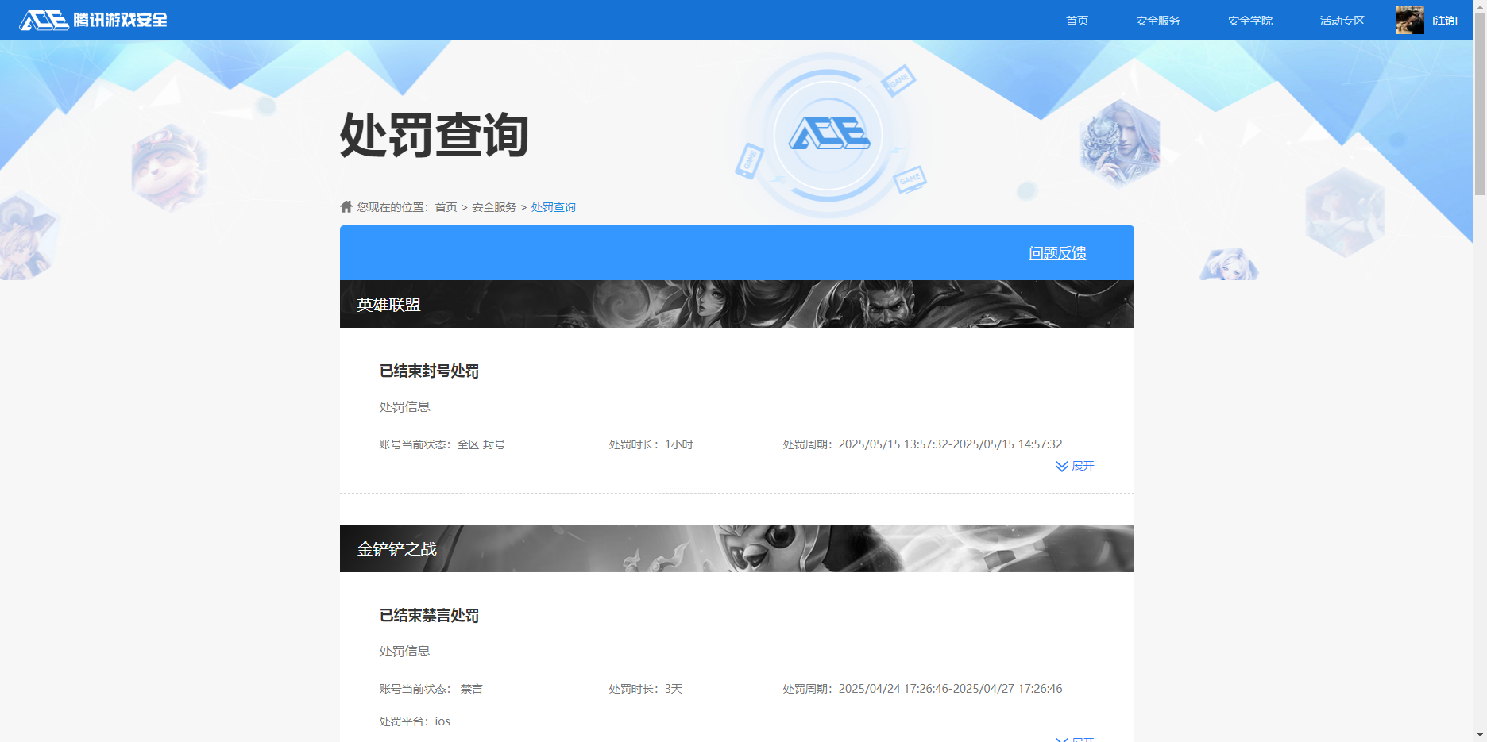Click the 处罚周期 2025/05/15 date range
This screenshot has height=742, width=1487.
pyautogui.click(x=922, y=444)
